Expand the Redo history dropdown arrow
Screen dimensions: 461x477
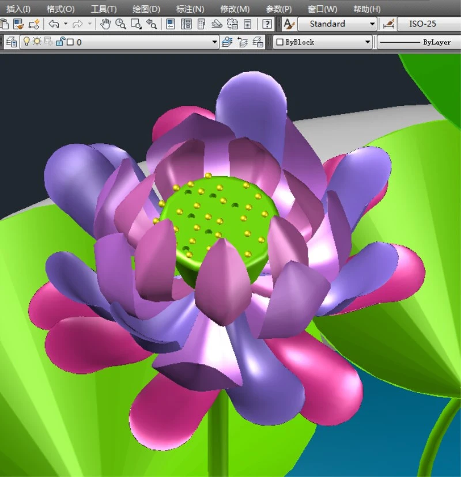[90, 24]
